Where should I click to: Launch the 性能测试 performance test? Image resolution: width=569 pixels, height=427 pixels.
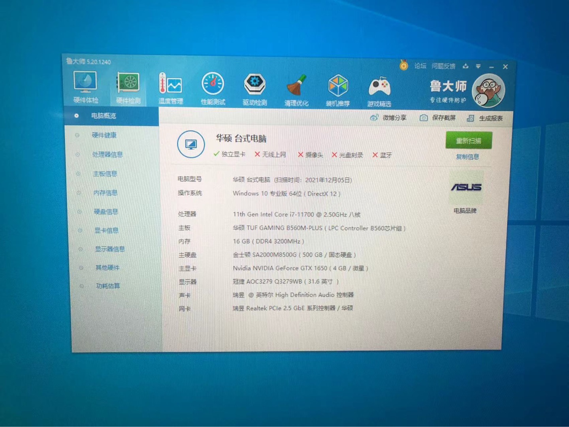click(213, 89)
